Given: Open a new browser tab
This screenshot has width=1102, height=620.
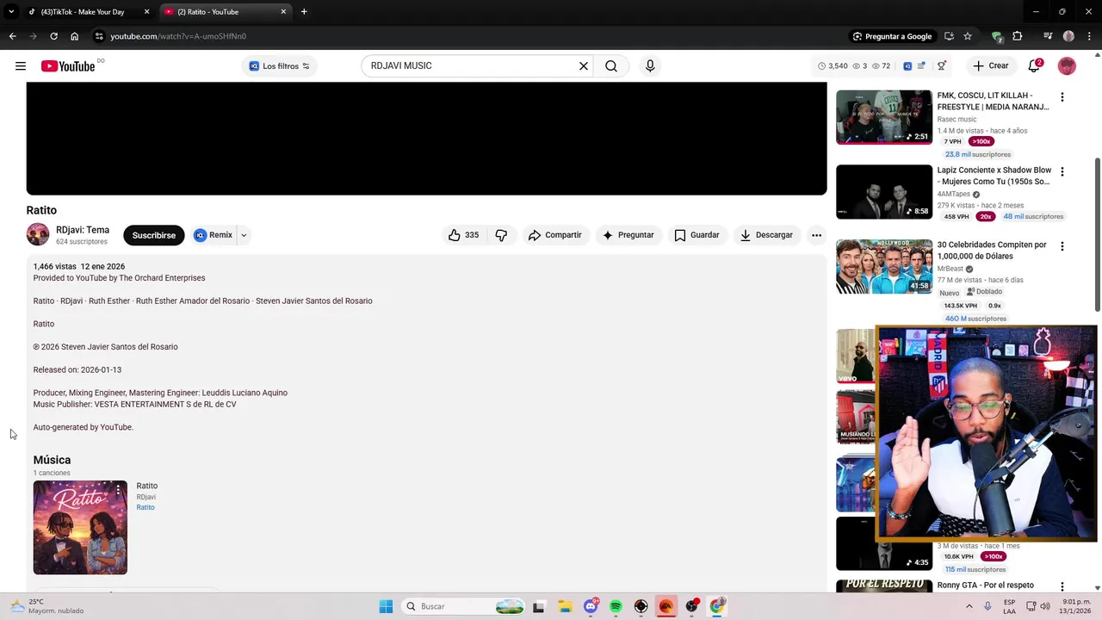Looking at the screenshot, I should coord(304,12).
